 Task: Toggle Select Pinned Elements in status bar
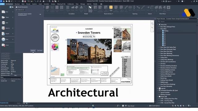[x=178, y=106]
